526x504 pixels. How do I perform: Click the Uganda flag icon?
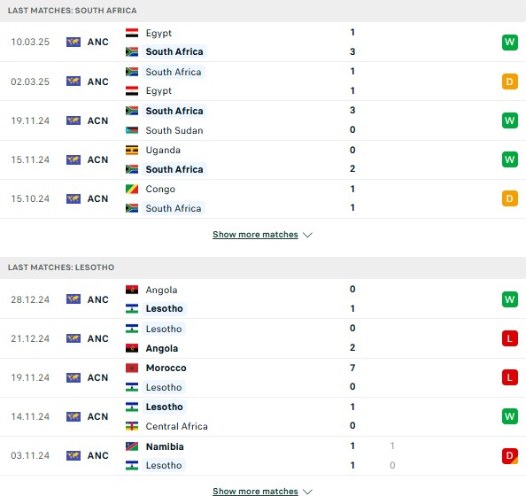coord(132,150)
